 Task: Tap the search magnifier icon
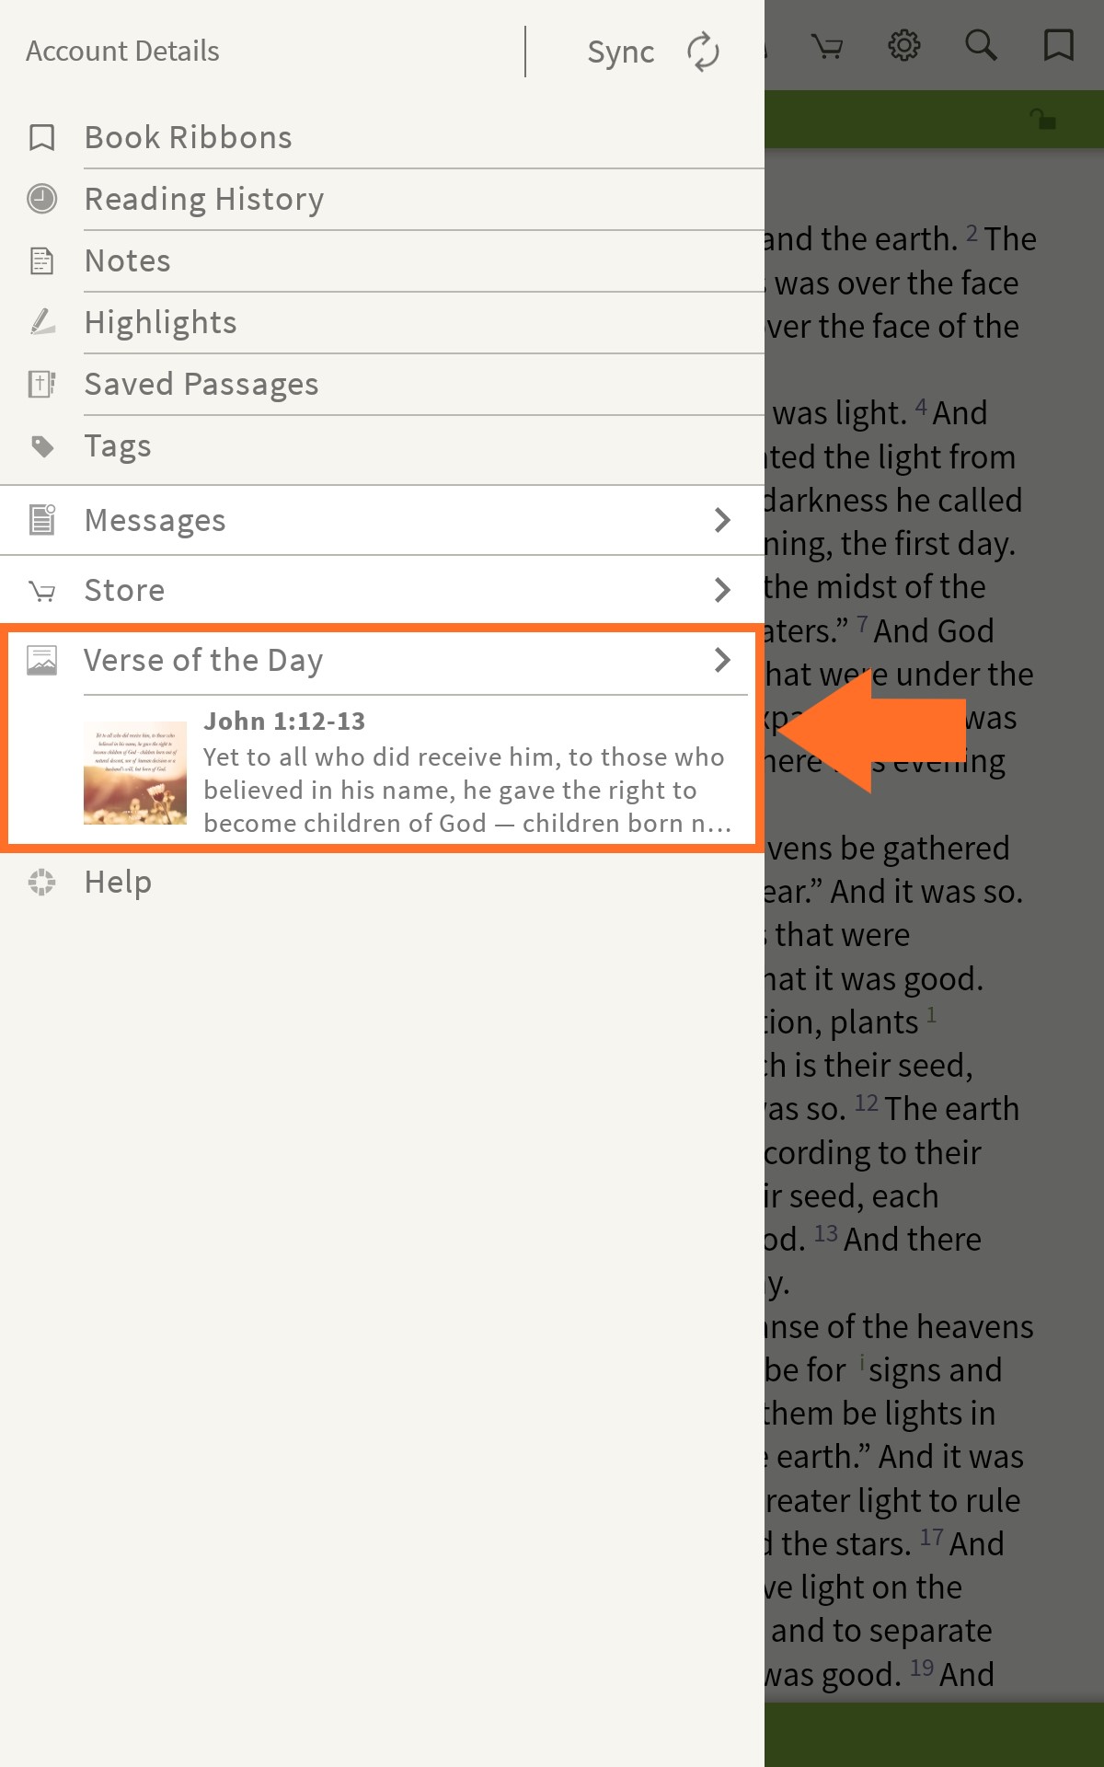click(x=981, y=45)
